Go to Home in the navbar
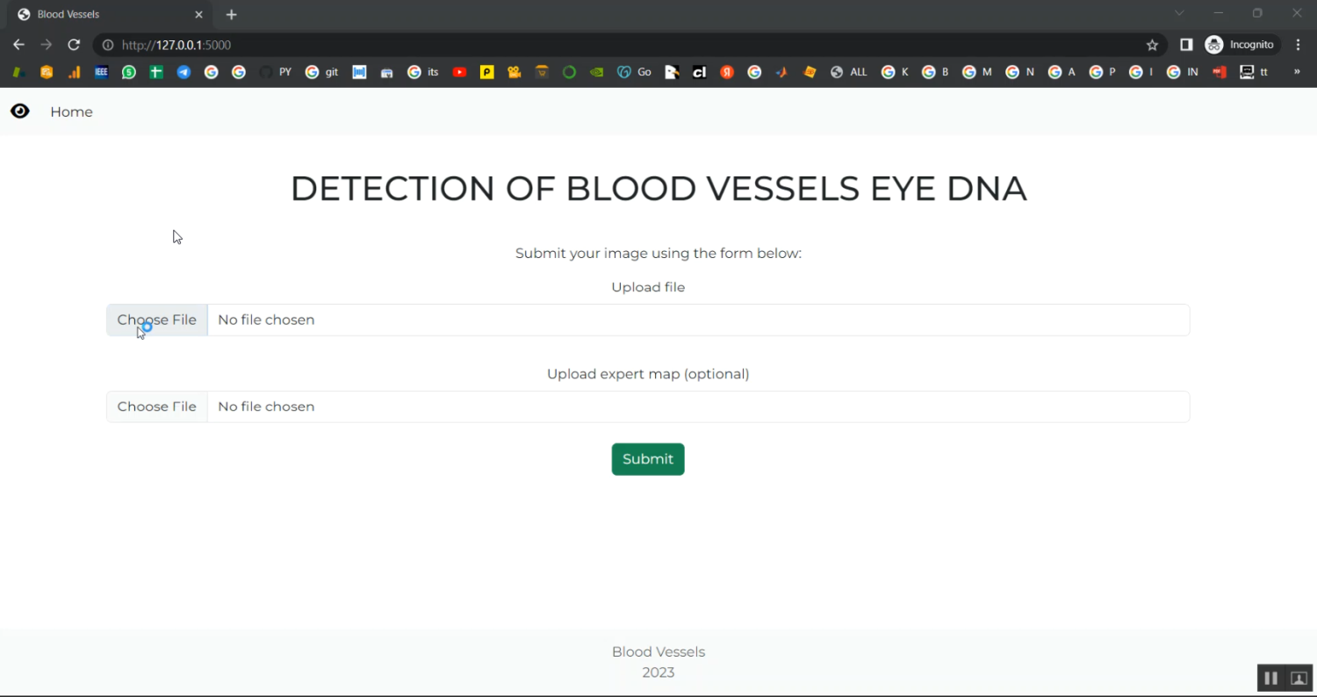 click(71, 111)
